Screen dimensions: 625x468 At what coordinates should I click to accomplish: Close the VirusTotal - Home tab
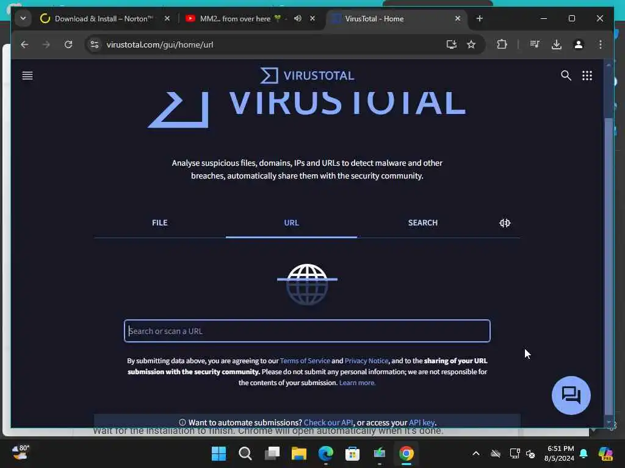coord(458,18)
